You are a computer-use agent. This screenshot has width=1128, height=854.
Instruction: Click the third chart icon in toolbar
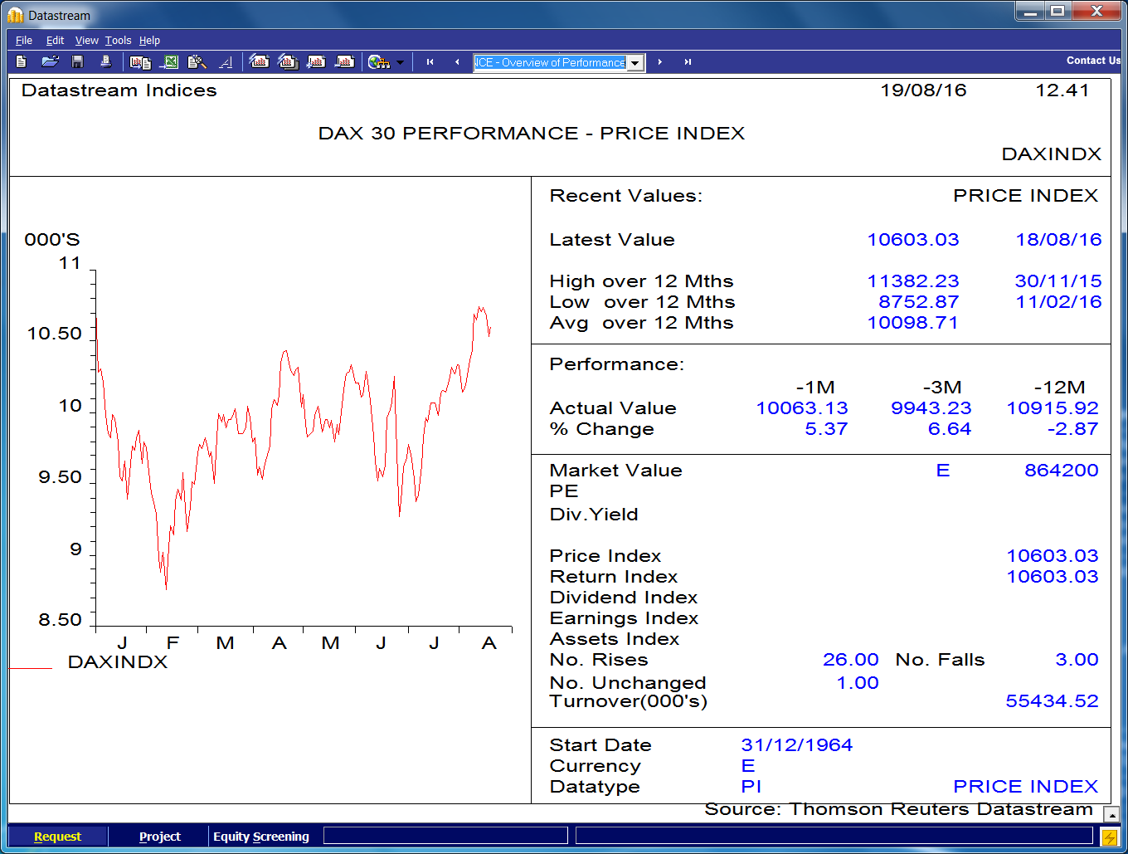pyautogui.click(x=316, y=61)
